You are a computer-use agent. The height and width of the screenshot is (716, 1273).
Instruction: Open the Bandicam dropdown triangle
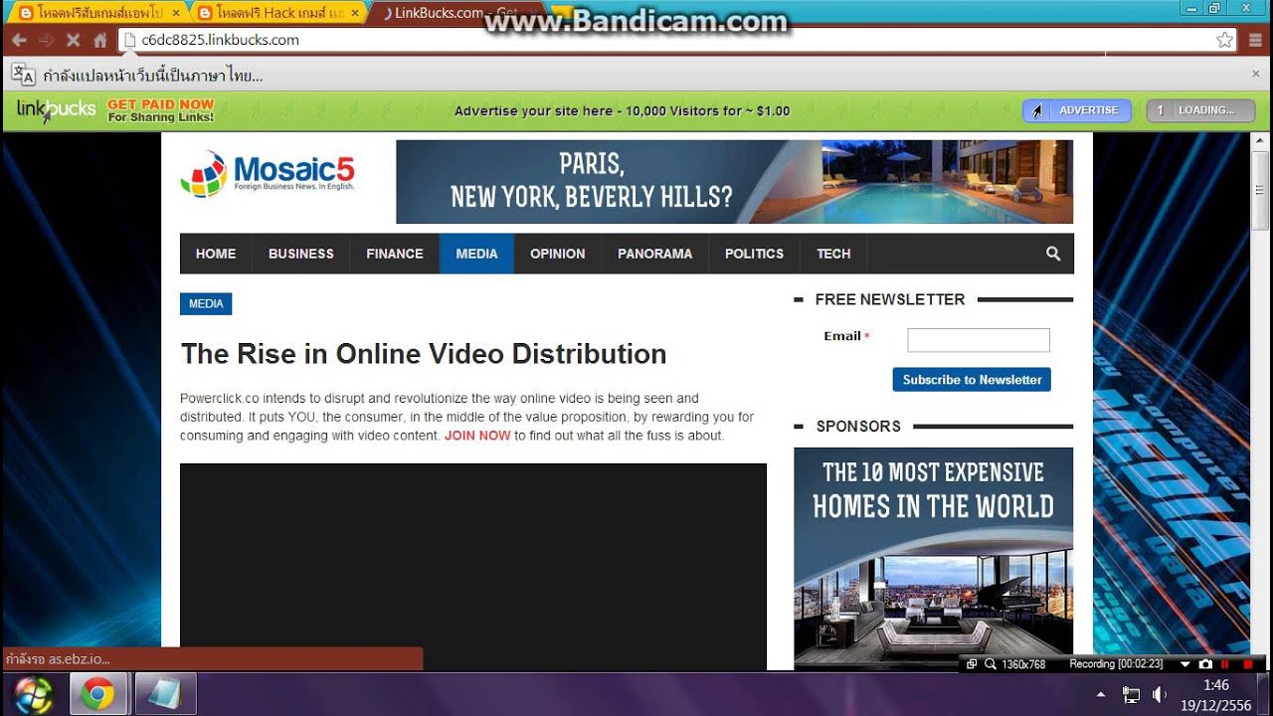pos(1185,664)
